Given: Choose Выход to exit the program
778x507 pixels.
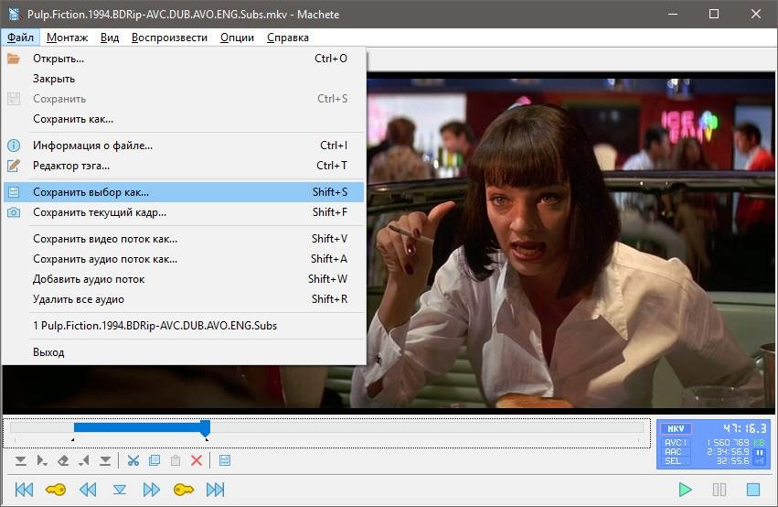Looking at the screenshot, I should pyautogui.click(x=184, y=352).
